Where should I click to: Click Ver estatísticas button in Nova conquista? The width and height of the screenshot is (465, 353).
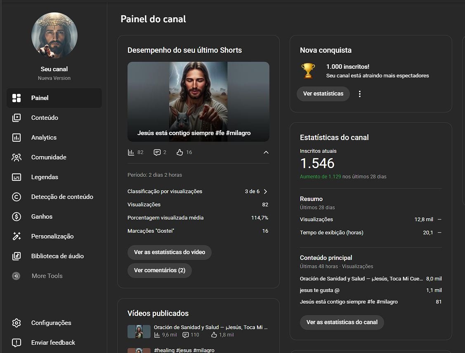click(323, 94)
